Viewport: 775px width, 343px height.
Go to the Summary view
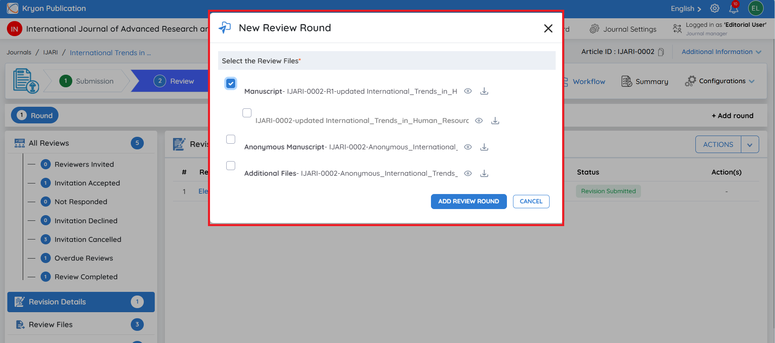point(645,82)
